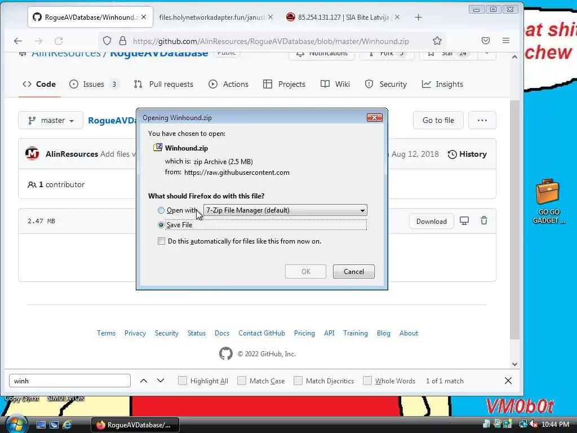Close the find bar
This screenshot has width=577, height=433.
(508, 381)
